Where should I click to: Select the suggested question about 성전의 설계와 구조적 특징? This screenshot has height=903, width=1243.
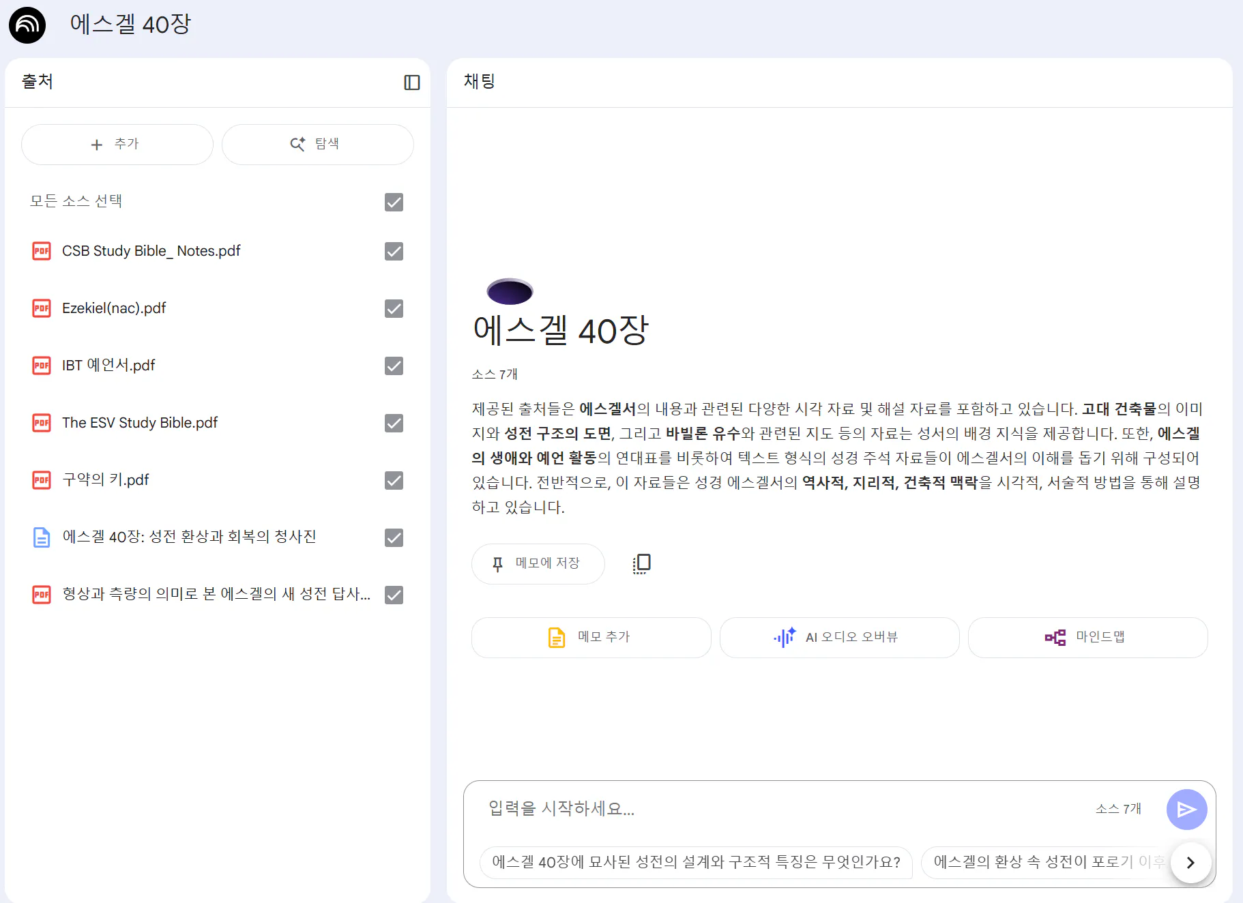(697, 862)
